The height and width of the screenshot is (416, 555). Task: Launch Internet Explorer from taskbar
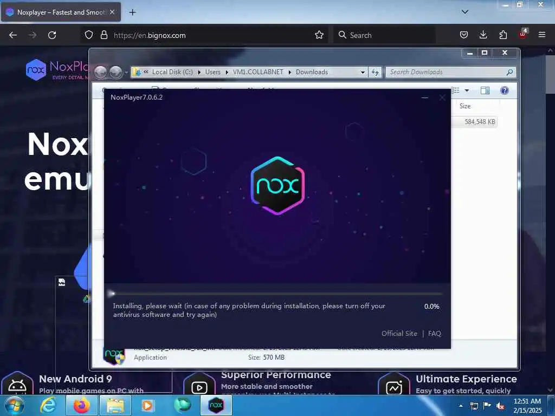pyautogui.click(x=48, y=405)
